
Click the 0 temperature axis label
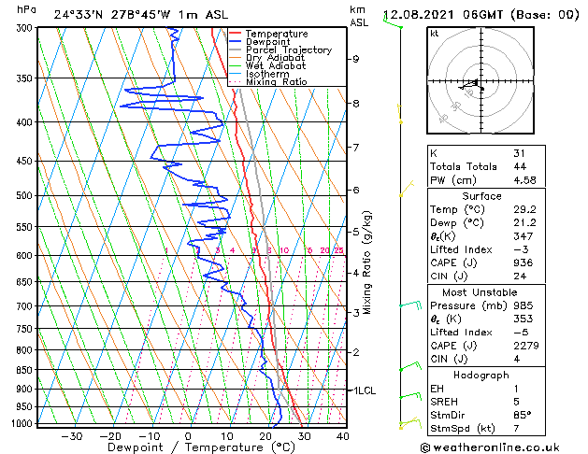click(188, 436)
